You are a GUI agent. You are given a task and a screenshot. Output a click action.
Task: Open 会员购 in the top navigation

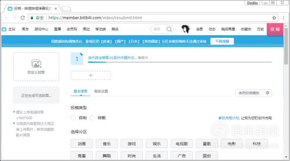(x=72, y=29)
